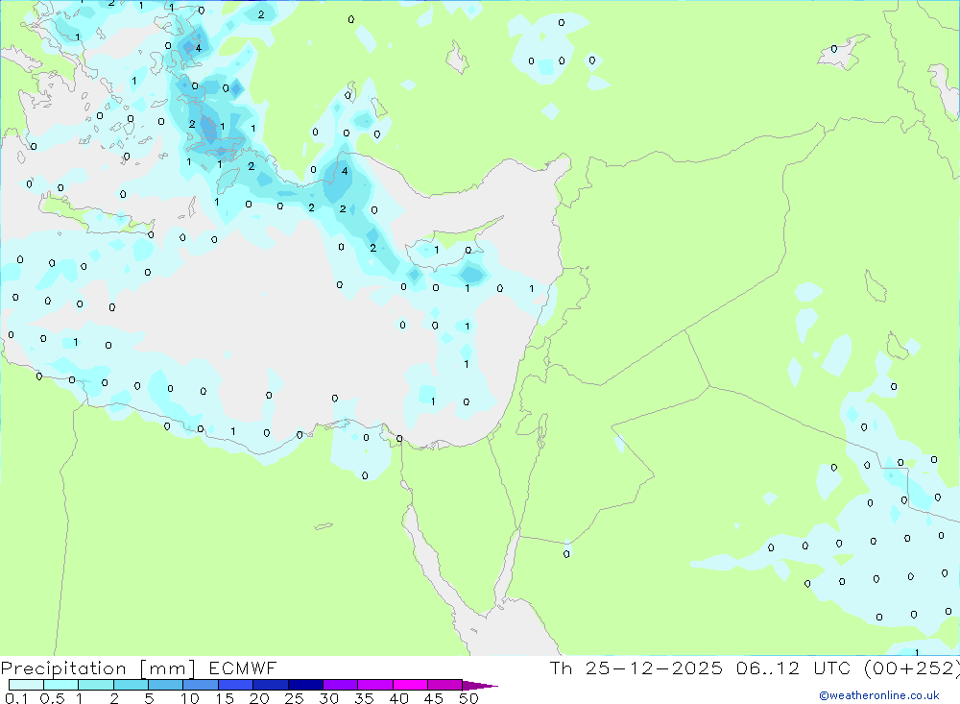Click the "50" legend label
This screenshot has height=704, width=960.
(469, 698)
